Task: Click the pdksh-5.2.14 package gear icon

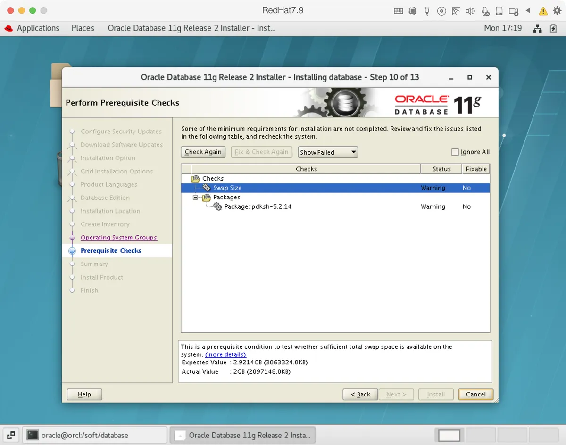Action: (x=217, y=206)
